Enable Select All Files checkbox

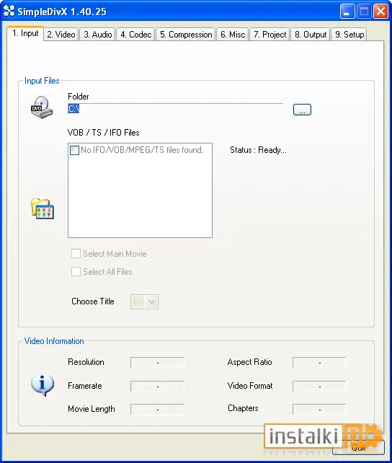[76, 271]
